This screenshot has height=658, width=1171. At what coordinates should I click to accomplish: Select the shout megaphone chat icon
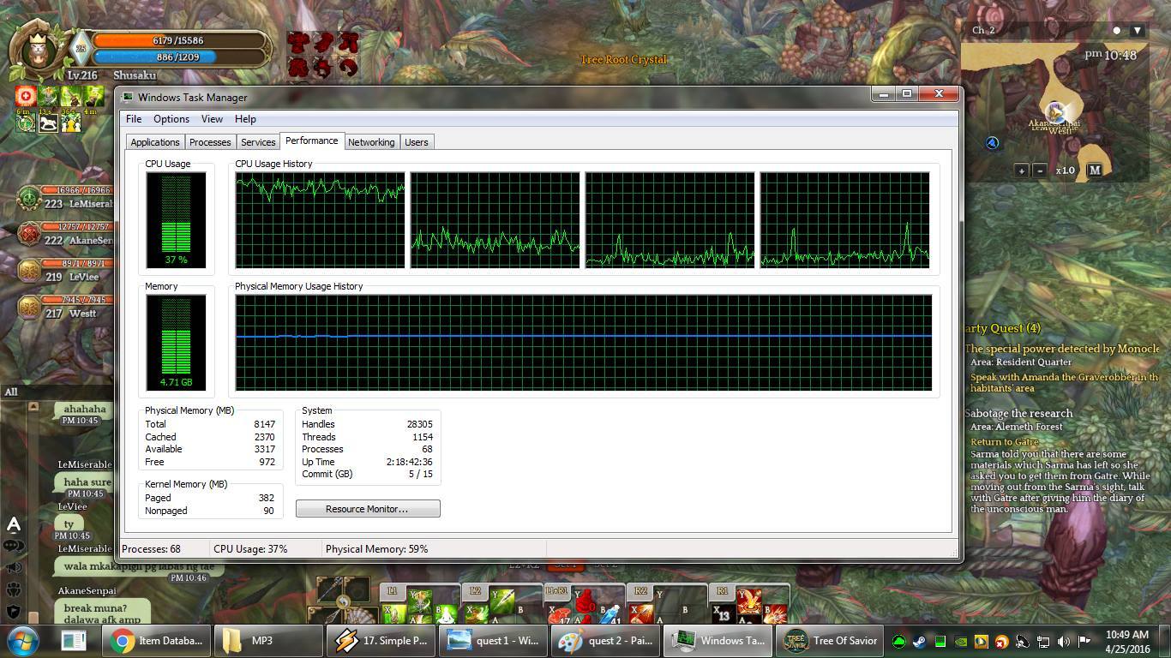click(14, 567)
